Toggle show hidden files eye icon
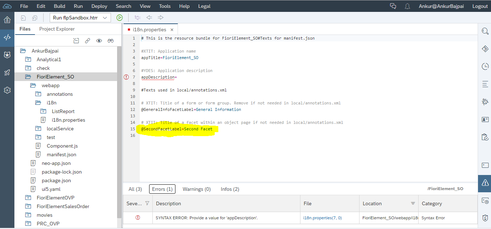 click(x=99, y=41)
